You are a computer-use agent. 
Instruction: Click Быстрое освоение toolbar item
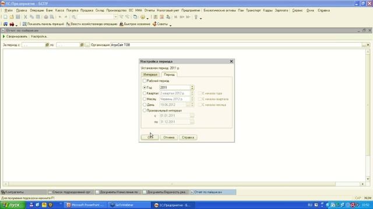[135, 24]
